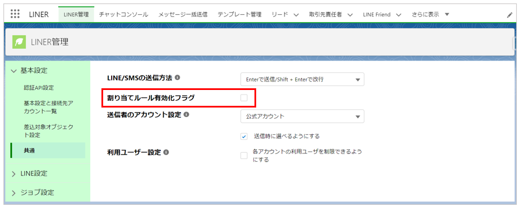The width and height of the screenshot is (518, 206).
Task: Click the green LINER管理 leaf icon
Action: tap(19, 42)
